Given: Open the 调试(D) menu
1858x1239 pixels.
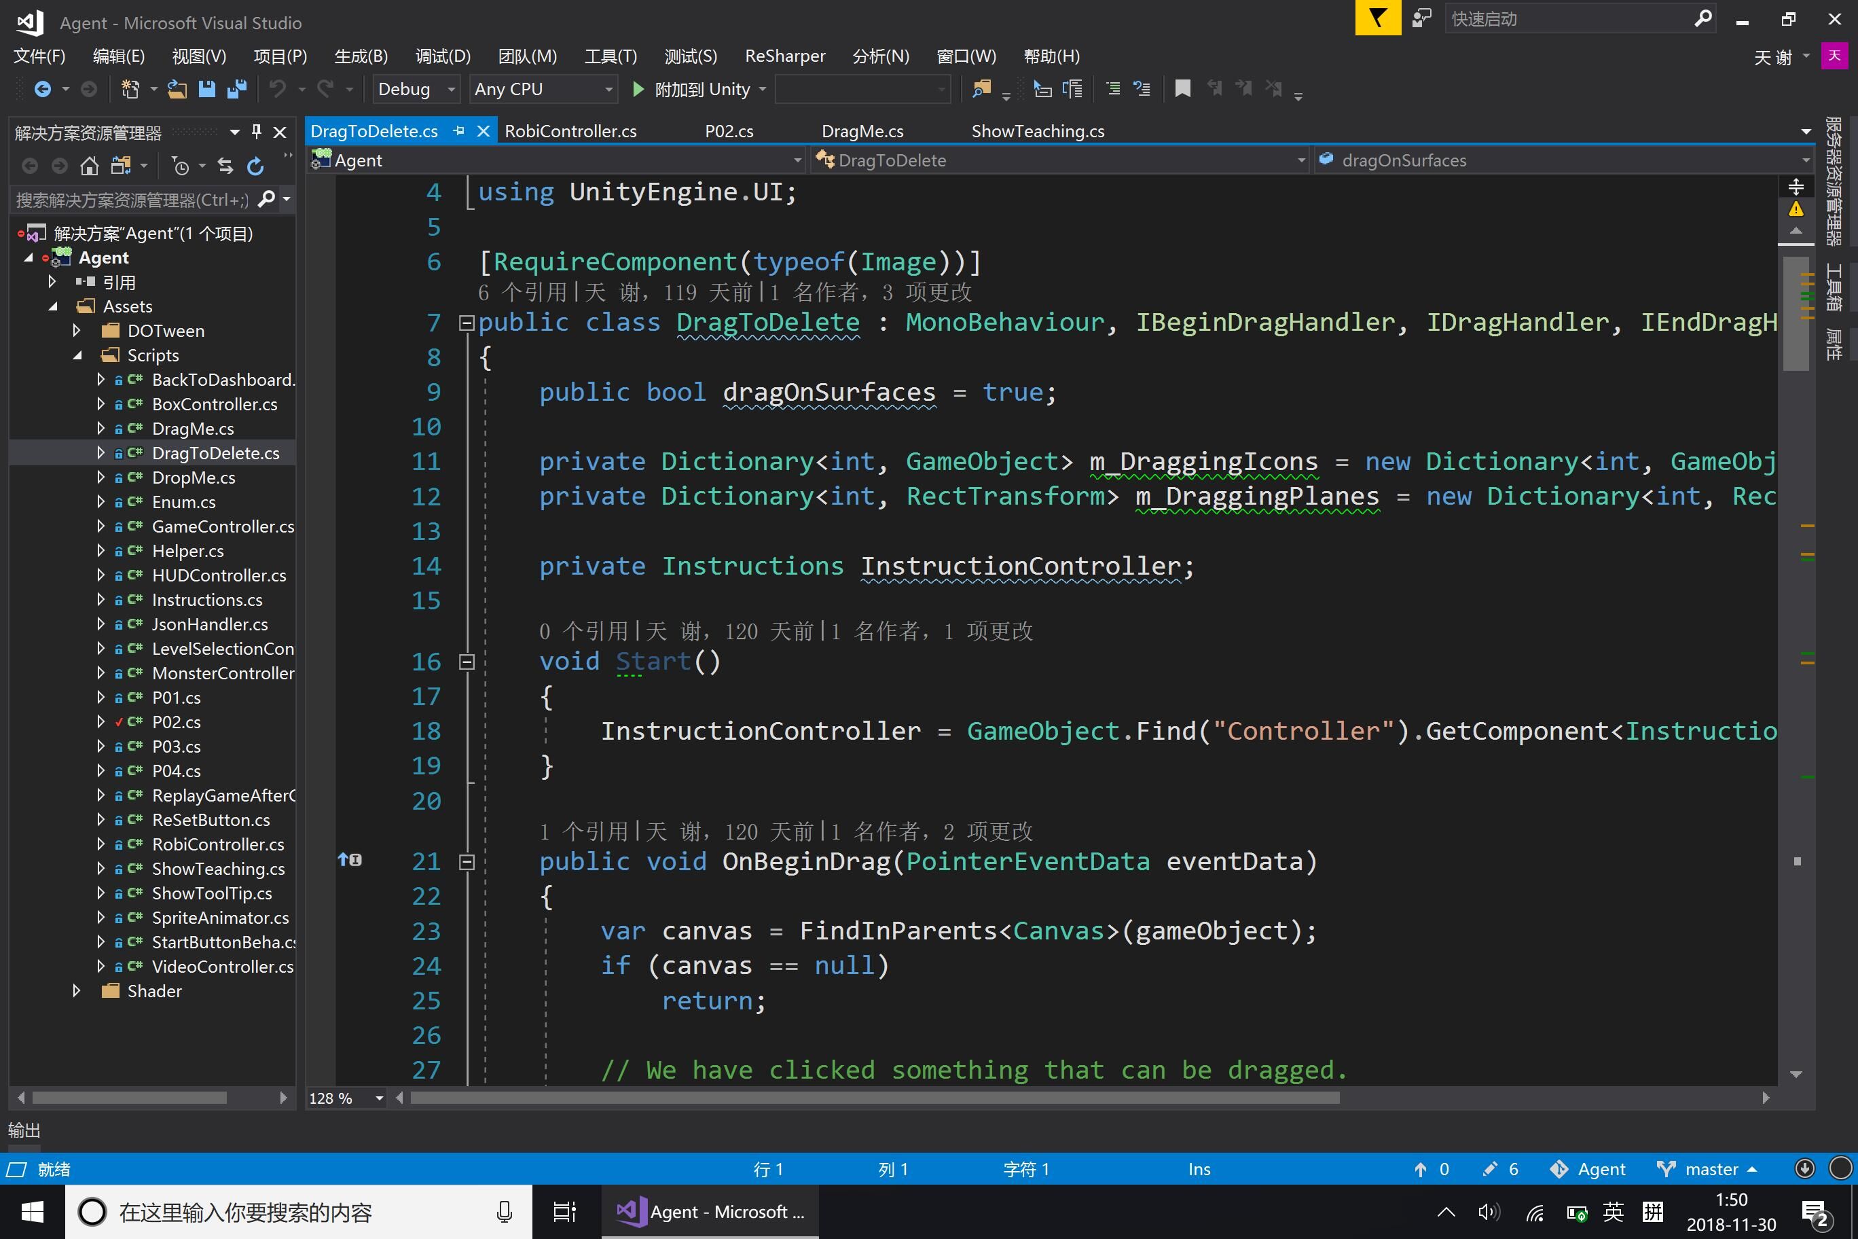Looking at the screenshot, I should [443, 56].
